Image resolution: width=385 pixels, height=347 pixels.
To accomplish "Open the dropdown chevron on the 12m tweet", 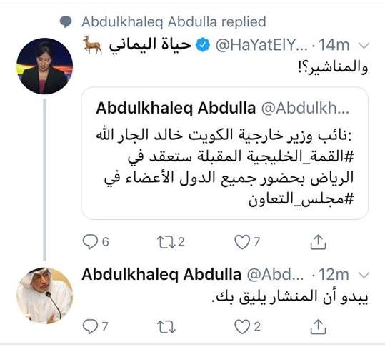I will 364,275.
